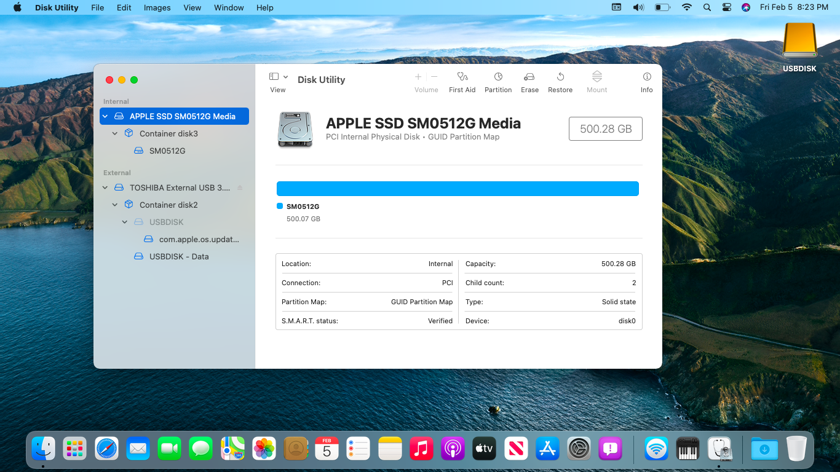Open the Window menu
The width and height of the screenshot is (840, 472).
tap(229, 7)
